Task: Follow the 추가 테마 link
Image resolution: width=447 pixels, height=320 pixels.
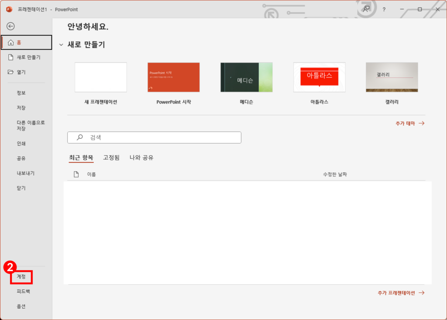Action: (x=410, y=124)
